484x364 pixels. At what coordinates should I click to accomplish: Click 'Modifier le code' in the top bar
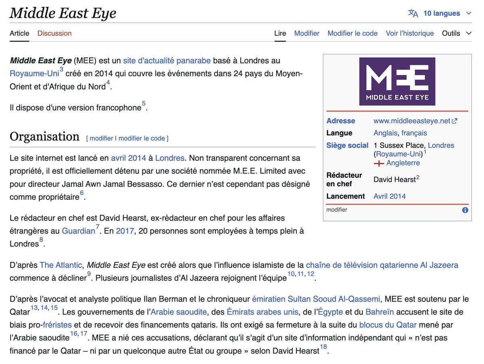point(353,33)
